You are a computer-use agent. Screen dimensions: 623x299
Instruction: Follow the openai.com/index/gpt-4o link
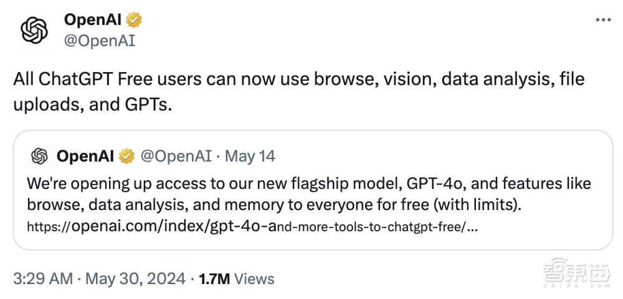click(252, 227)
